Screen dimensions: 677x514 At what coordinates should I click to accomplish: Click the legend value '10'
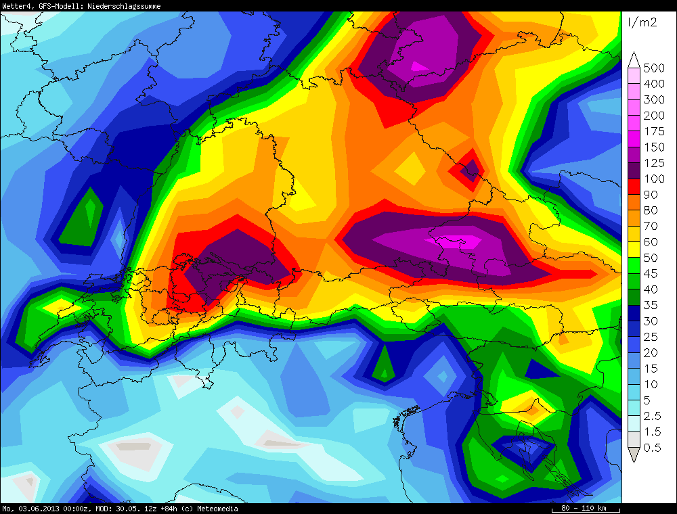pos(651,385)
